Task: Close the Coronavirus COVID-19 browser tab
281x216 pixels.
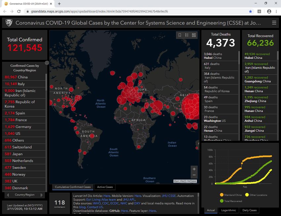Action: (51, 4)
